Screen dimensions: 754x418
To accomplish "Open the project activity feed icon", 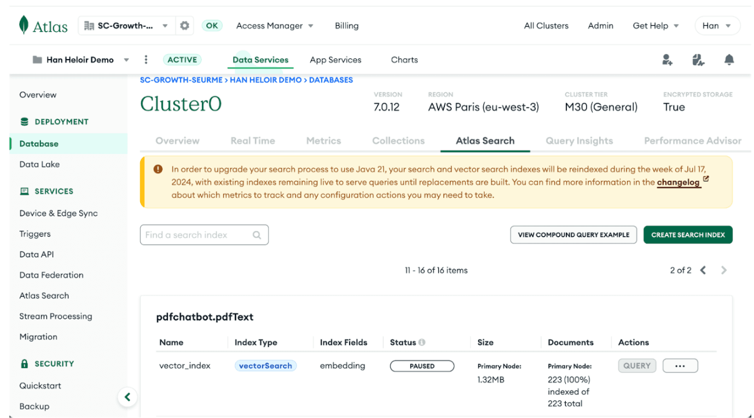I will coord(698,60).
